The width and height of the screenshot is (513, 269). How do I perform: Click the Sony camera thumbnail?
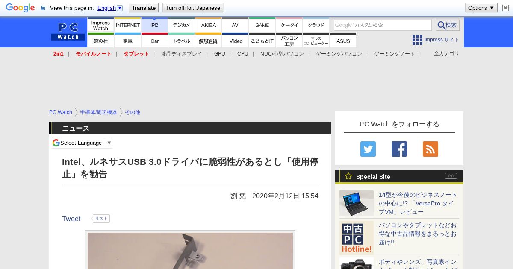(357, 263)
